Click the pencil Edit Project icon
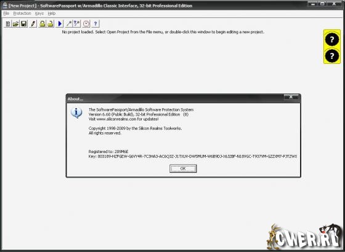The image size is (345, 252). tap(33, 24)
